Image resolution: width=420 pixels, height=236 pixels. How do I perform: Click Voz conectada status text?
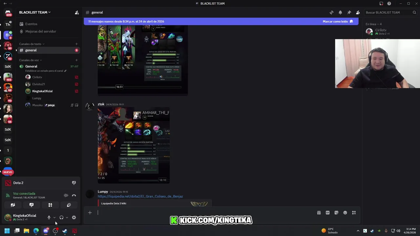click(24, 193)
